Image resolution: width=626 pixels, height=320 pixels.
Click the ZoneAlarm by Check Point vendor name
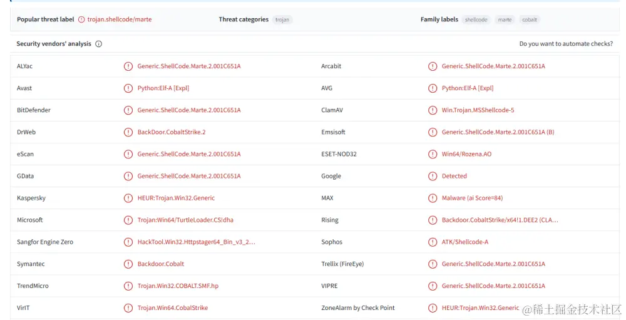tap(357, 308)
